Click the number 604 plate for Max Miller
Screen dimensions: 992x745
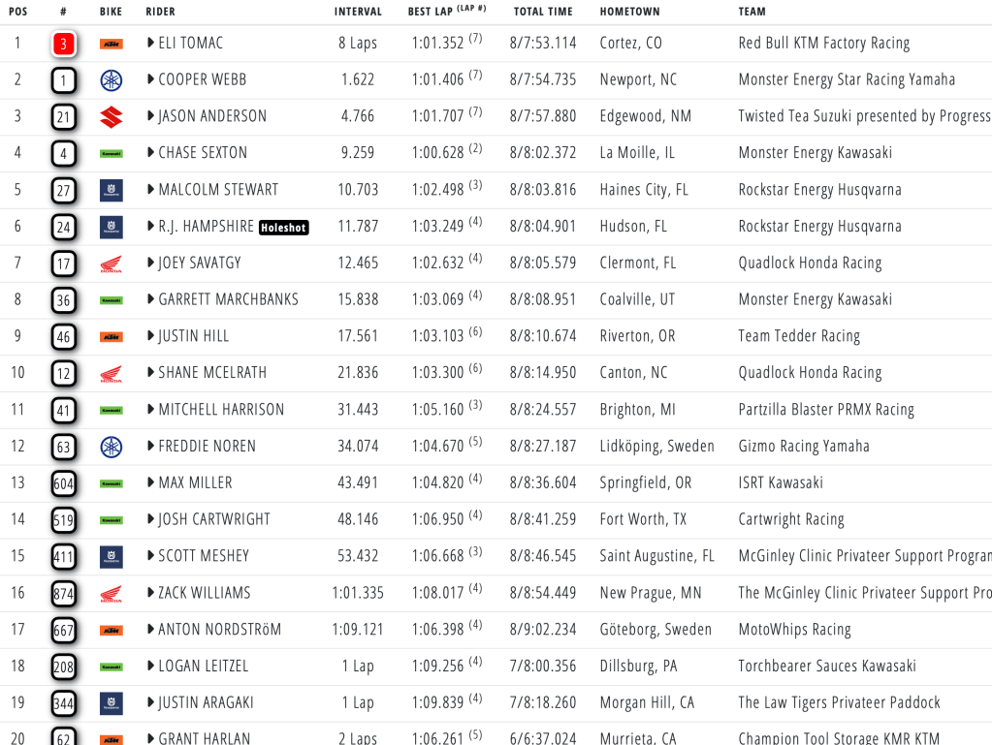coord(64,483)
